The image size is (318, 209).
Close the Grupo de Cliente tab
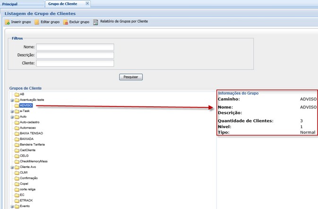coord(86,4)
